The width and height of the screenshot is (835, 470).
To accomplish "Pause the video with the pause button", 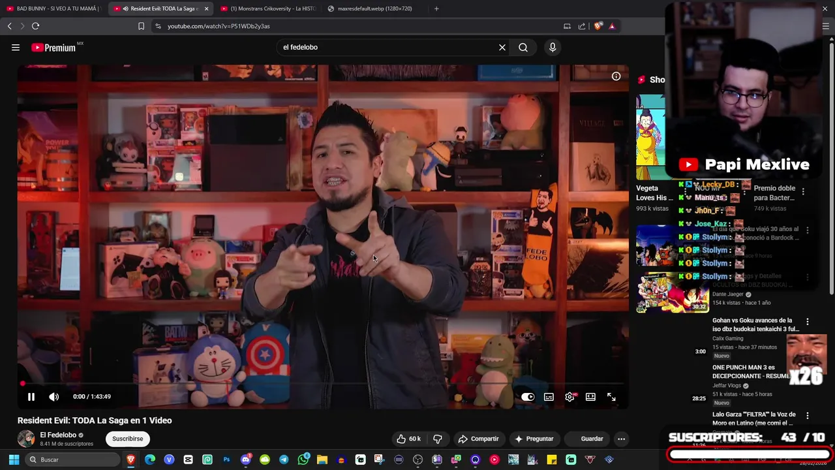I will click(31, 396).
